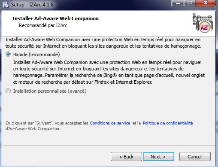Click the intro paragraph about protection Web
Viewport: 218px width, 167px height.
[x=103, y=43]
